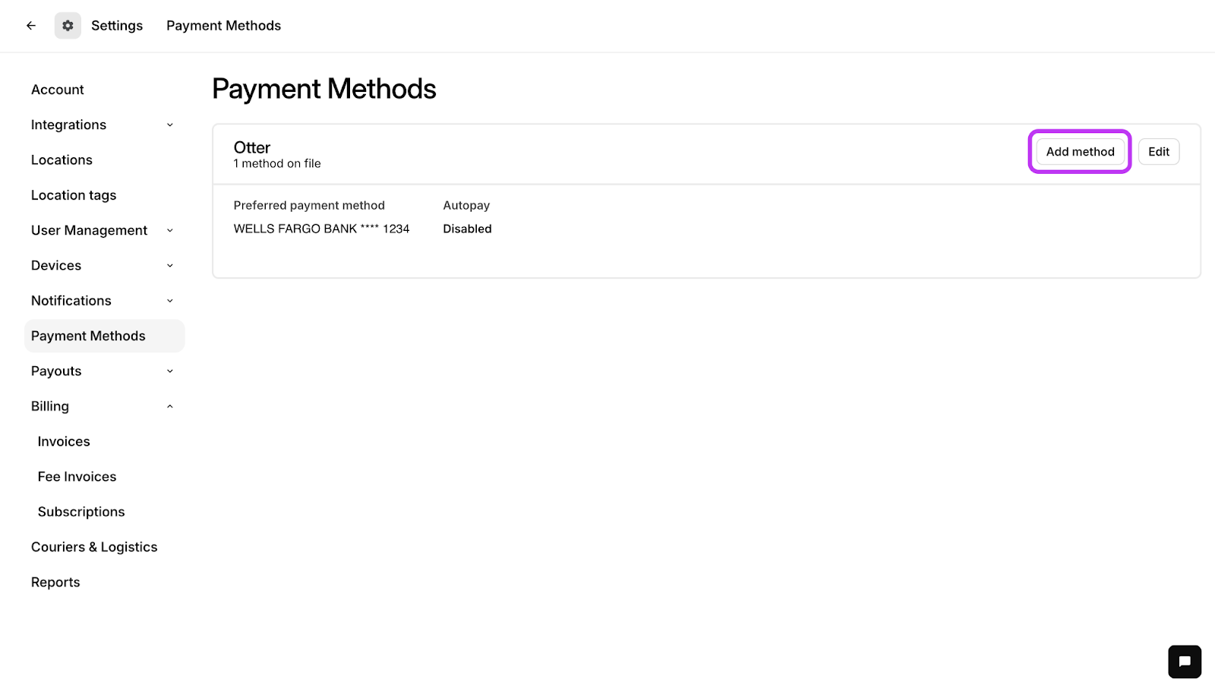Viewport: 1215px width, 692px height.
Task: Click the 'Autopay' column label
Action: pyautogui.click(x=466, y=206)
